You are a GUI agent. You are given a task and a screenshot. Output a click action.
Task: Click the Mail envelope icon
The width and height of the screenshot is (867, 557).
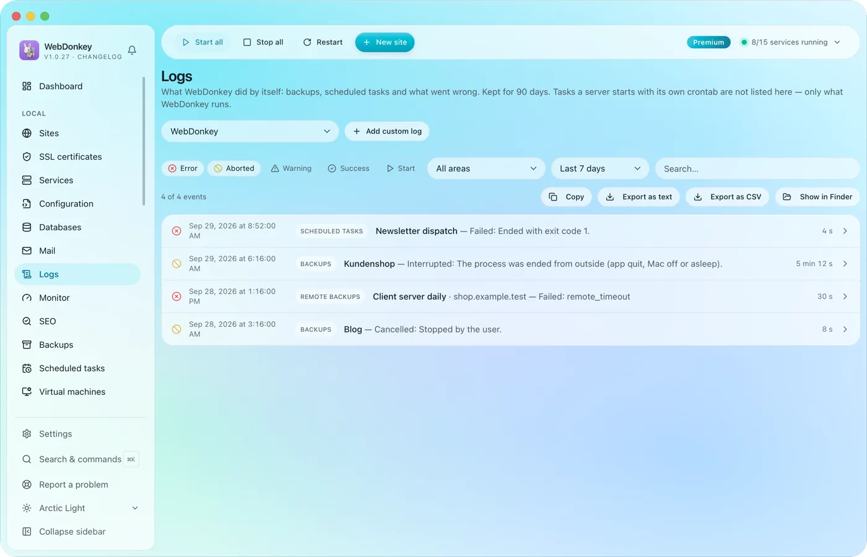(27, 251)
